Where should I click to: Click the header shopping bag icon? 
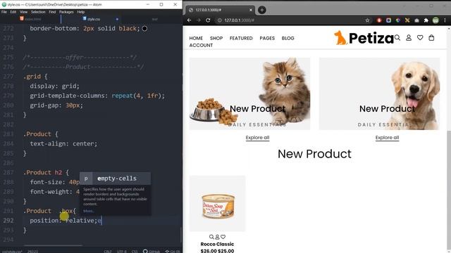(431, 37)
